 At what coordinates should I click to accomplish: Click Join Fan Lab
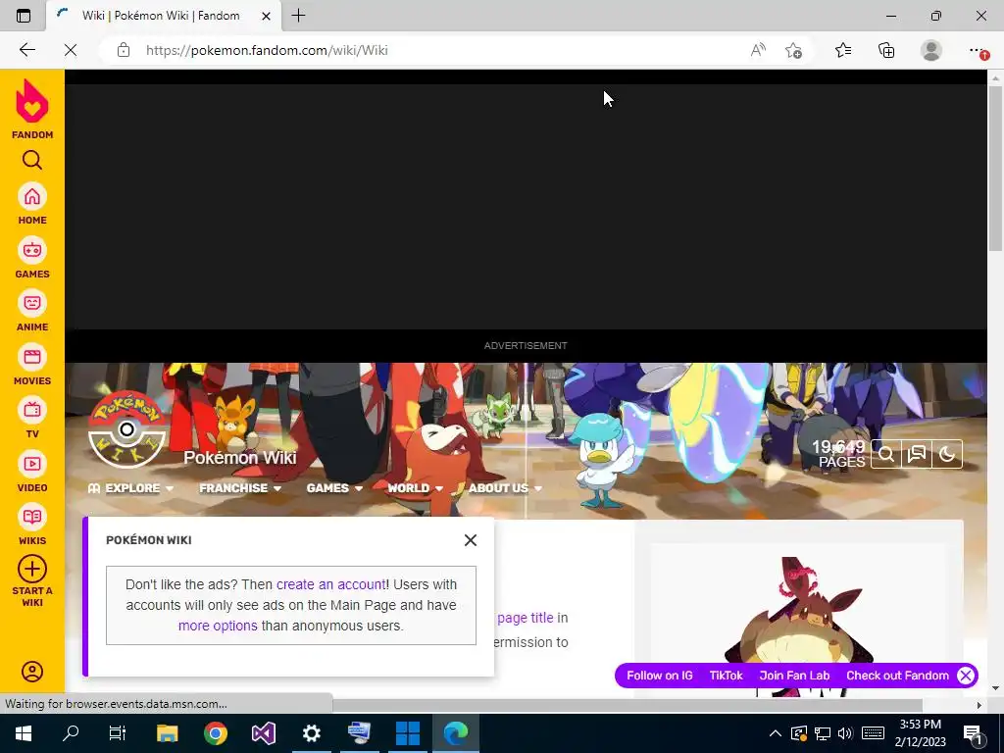(794, 676)
